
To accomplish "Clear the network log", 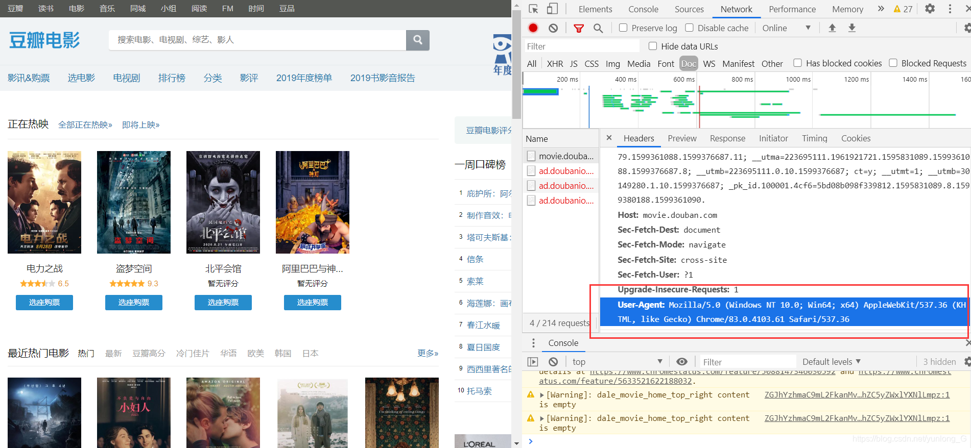I will (x=553, y=28).
